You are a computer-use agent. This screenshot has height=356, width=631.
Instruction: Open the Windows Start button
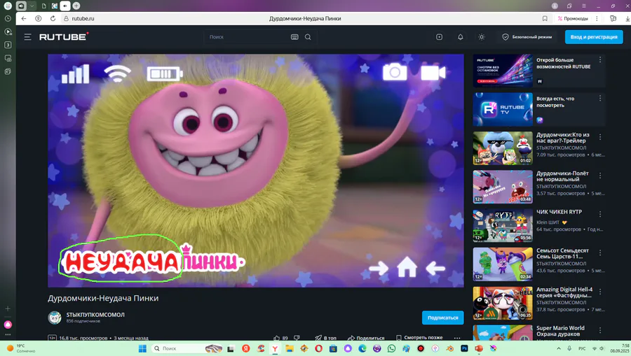(x=142, y=348)
